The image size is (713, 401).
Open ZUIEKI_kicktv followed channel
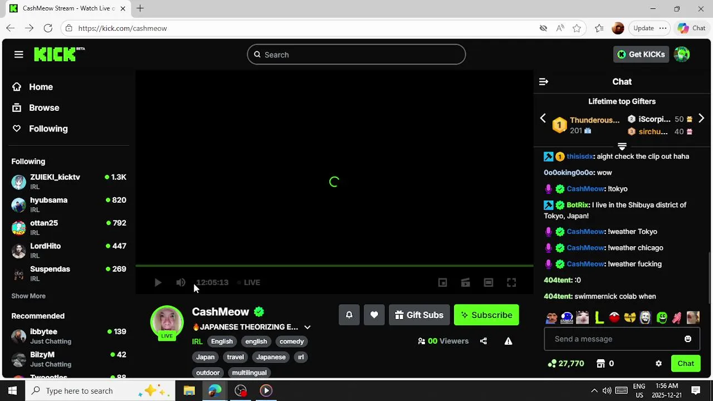click(70, 182)
